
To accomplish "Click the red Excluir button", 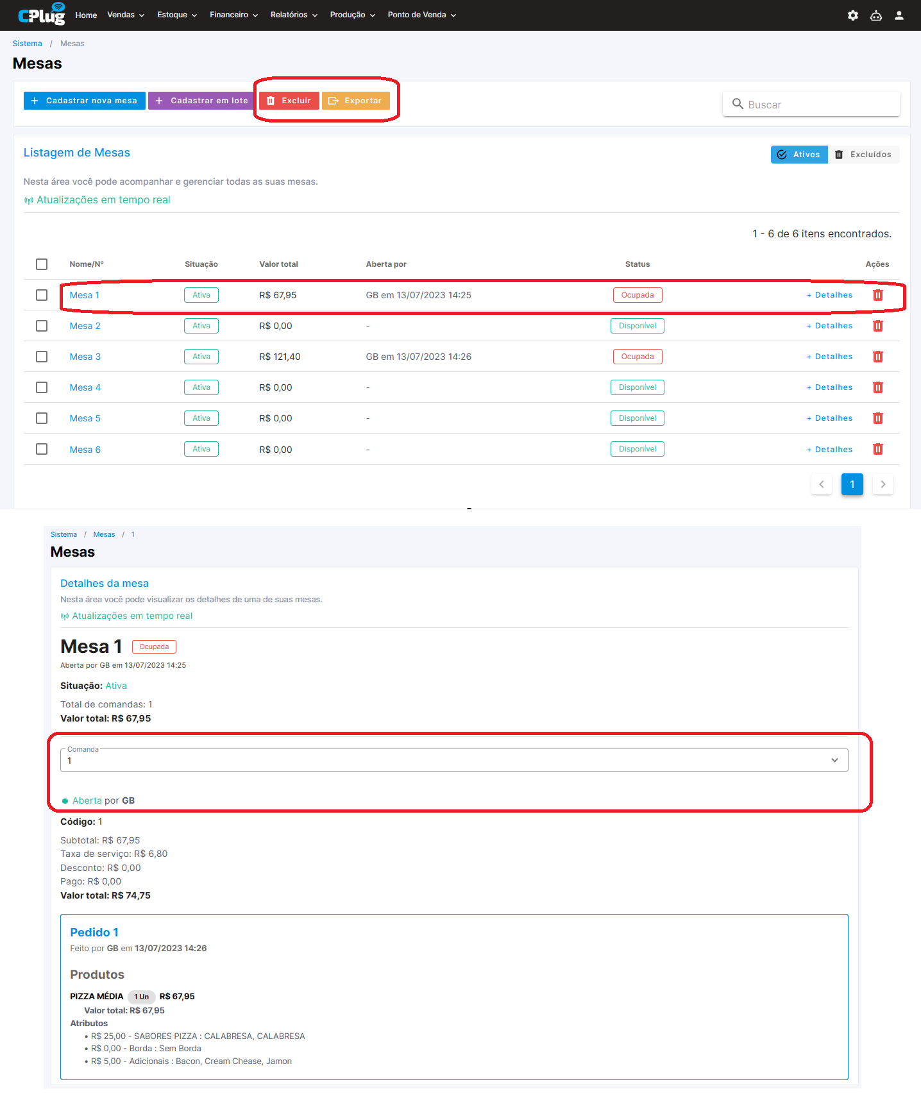I will coord(289,101).
